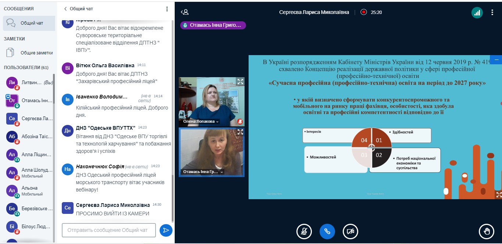The width and height of the screenshot is (502, 244).
Task: Fullscreen Олена Лопакова webcam video
Action: tap(240, 82)
